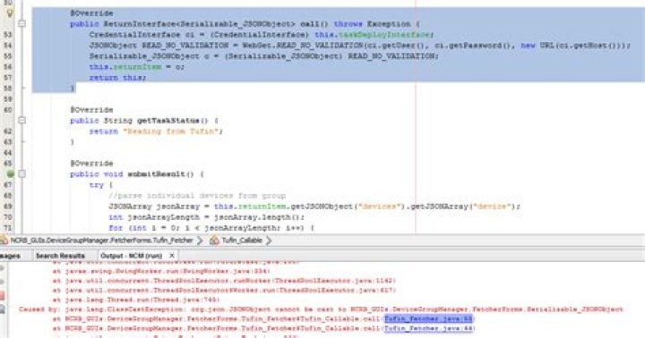Click the lightbulb hint icon beside @Override
Viewport: 645px width, 338px height.
(x=10, y=13)
